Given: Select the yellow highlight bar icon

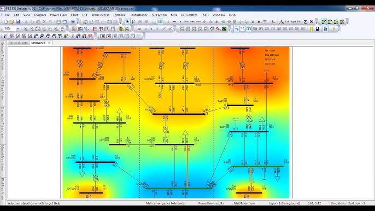Looking at the screenshot, I should (x=311, y=29).
